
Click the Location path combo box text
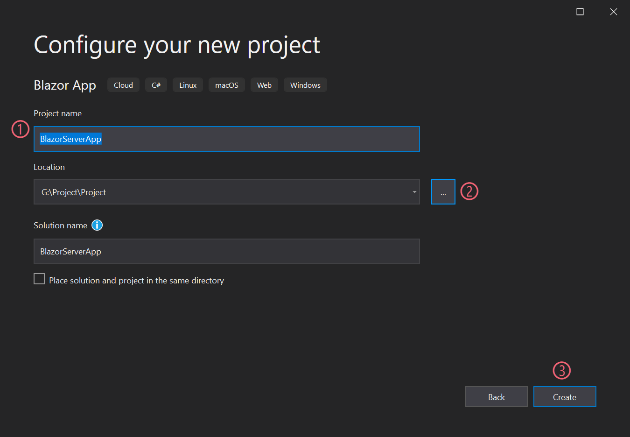pos(74,192)
